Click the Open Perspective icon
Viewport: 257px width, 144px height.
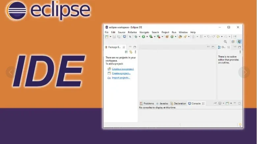[x=233, y=42]
